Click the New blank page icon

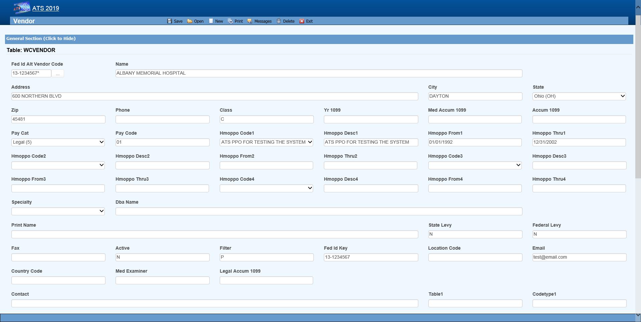click(211, 21)
